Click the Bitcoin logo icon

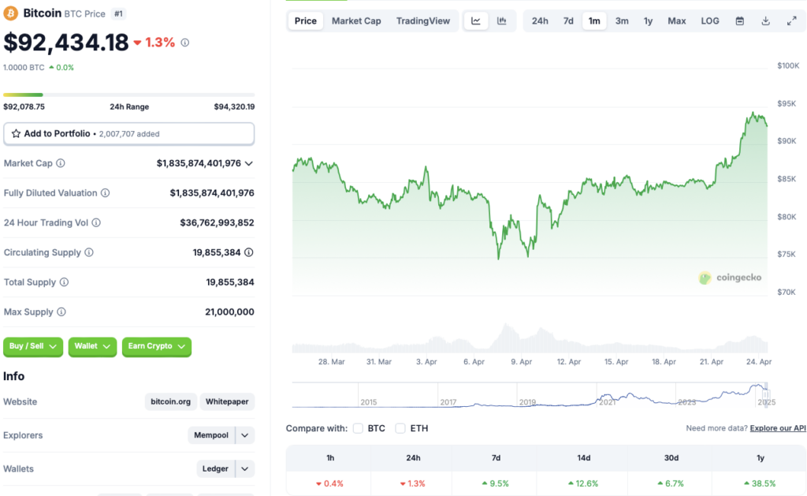tap(13, 13)
